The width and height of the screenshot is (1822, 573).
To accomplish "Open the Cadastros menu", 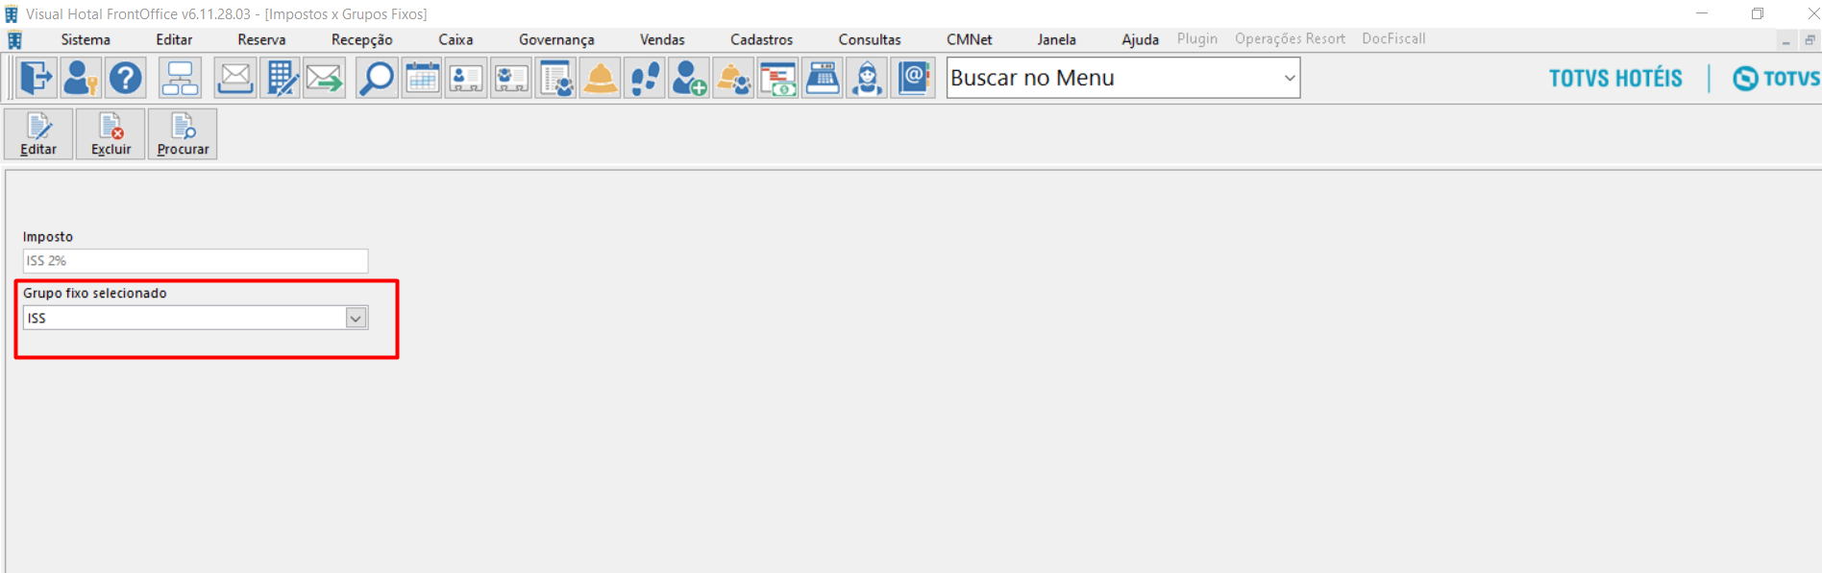I will click(x=761, y=39).
